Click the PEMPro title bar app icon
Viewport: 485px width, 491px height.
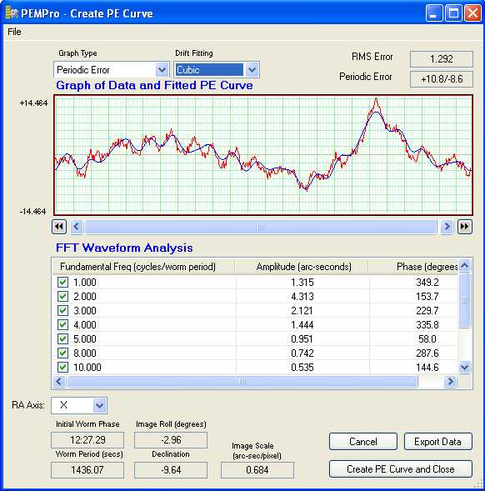click(x=12, y=13)
